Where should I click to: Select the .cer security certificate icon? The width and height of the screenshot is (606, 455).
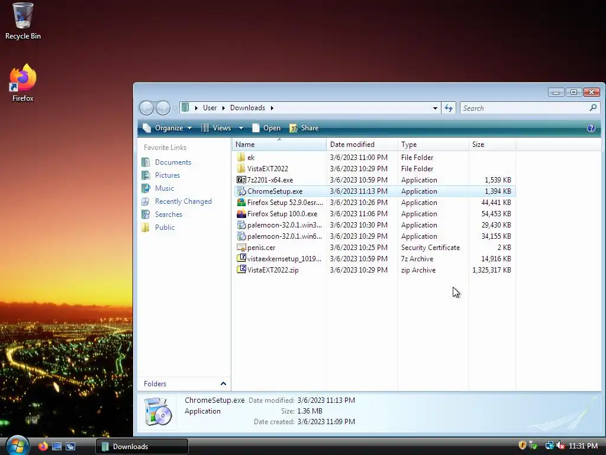[241, 247]
